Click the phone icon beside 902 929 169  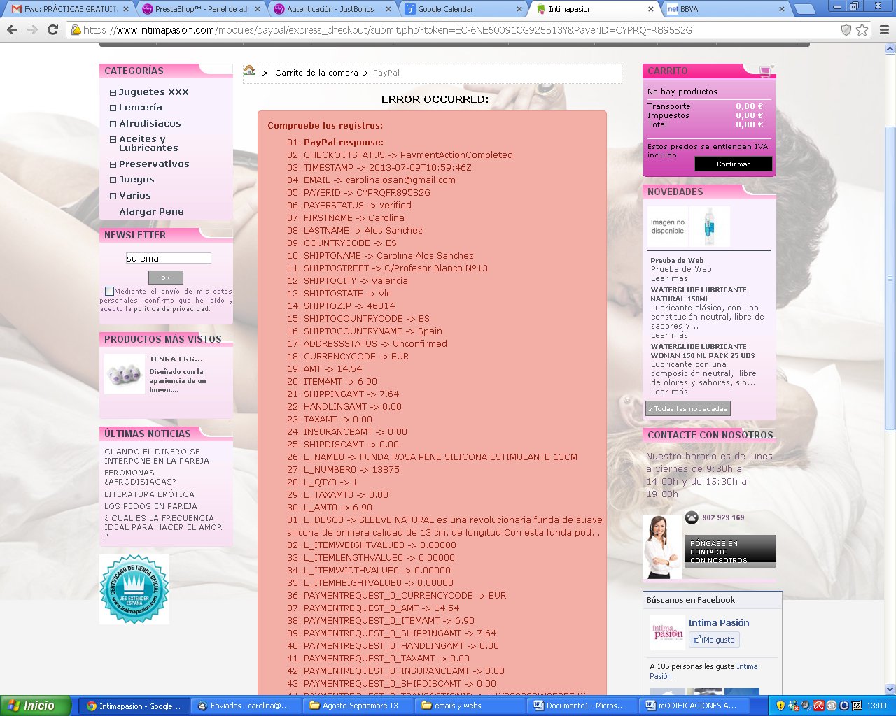point(692,517)
